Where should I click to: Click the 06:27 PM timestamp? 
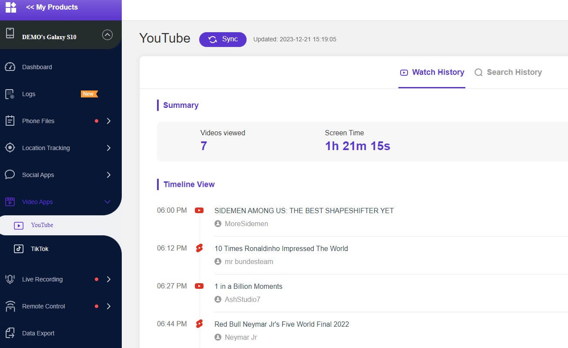(172, 286)
